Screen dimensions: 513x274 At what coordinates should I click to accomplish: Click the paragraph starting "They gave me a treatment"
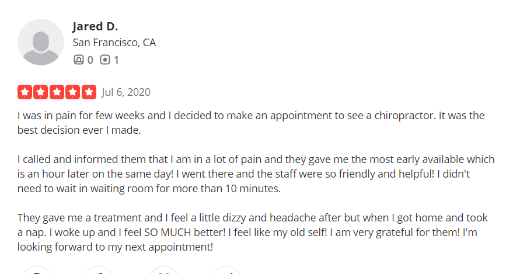coord(252,232)
